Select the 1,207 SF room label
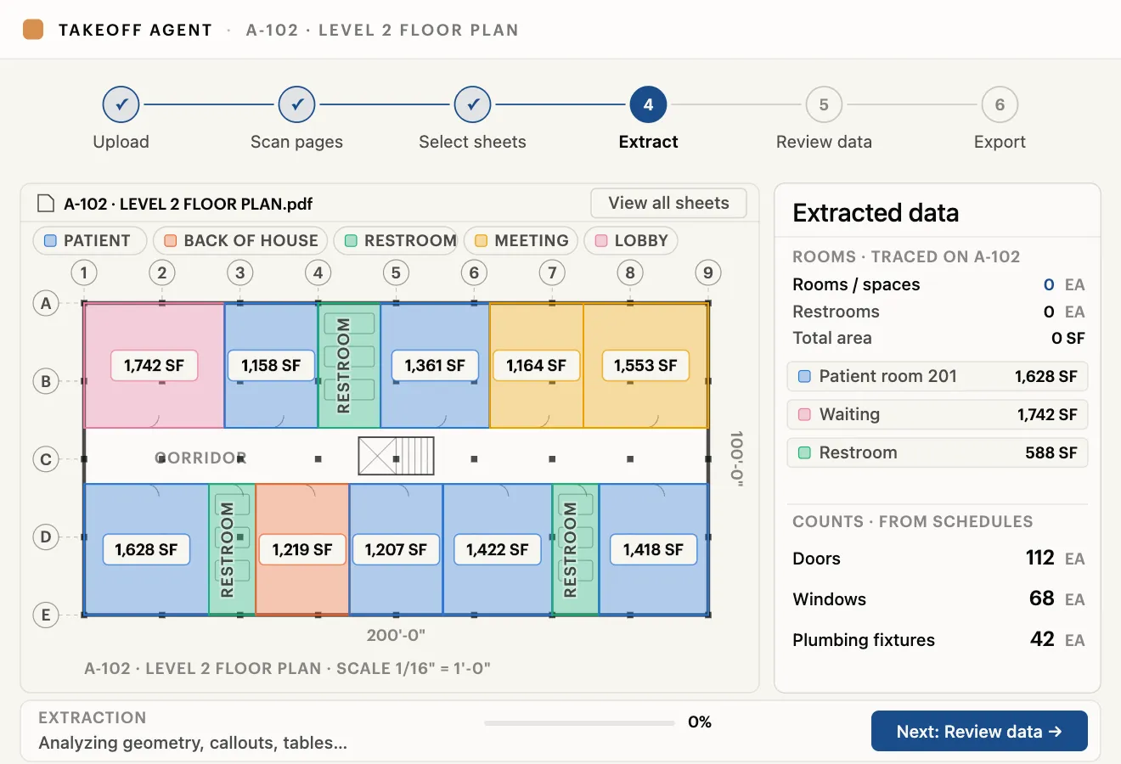The width and height of the screenshot is (1121, 764). (396, 550)
